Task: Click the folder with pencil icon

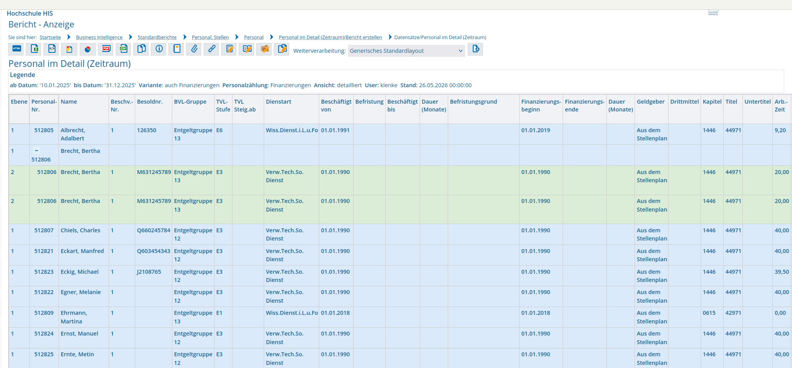Action: [x=264, y=49]
